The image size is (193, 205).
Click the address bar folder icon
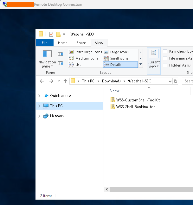(x=73, y=81)
